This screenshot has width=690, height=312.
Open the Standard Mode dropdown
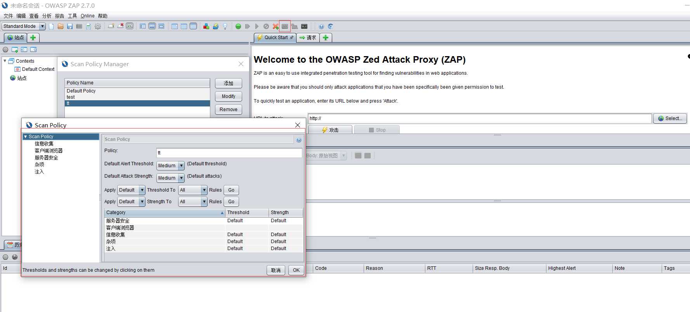(x=24, y=26)
